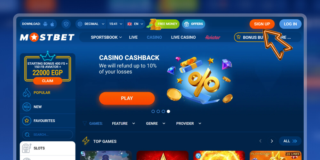Select the Slots machine category

[x=48, y=148]
